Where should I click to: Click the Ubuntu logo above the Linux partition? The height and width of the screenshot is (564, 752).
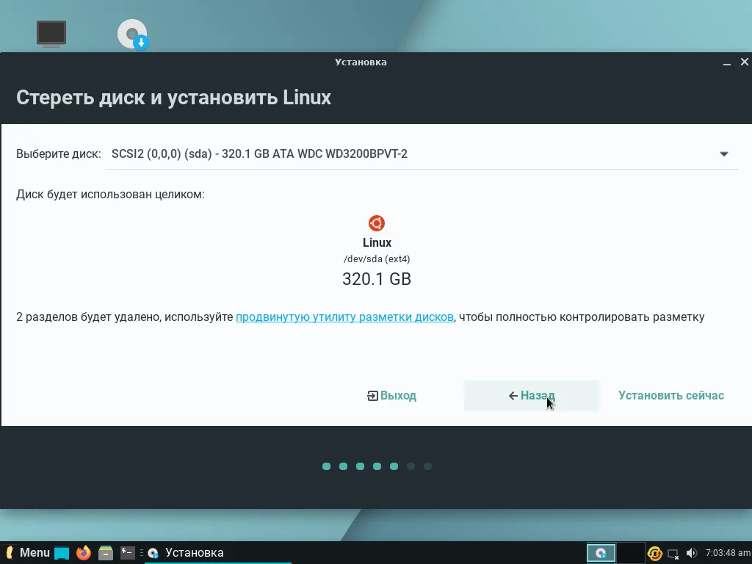coord(376,223)
